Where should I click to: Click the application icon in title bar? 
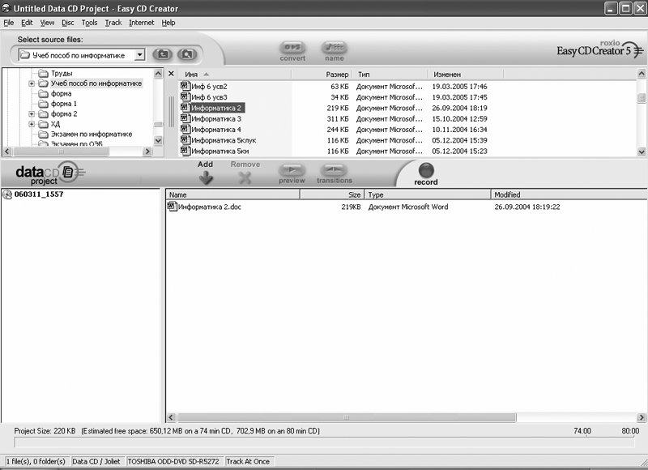point(6,8)
